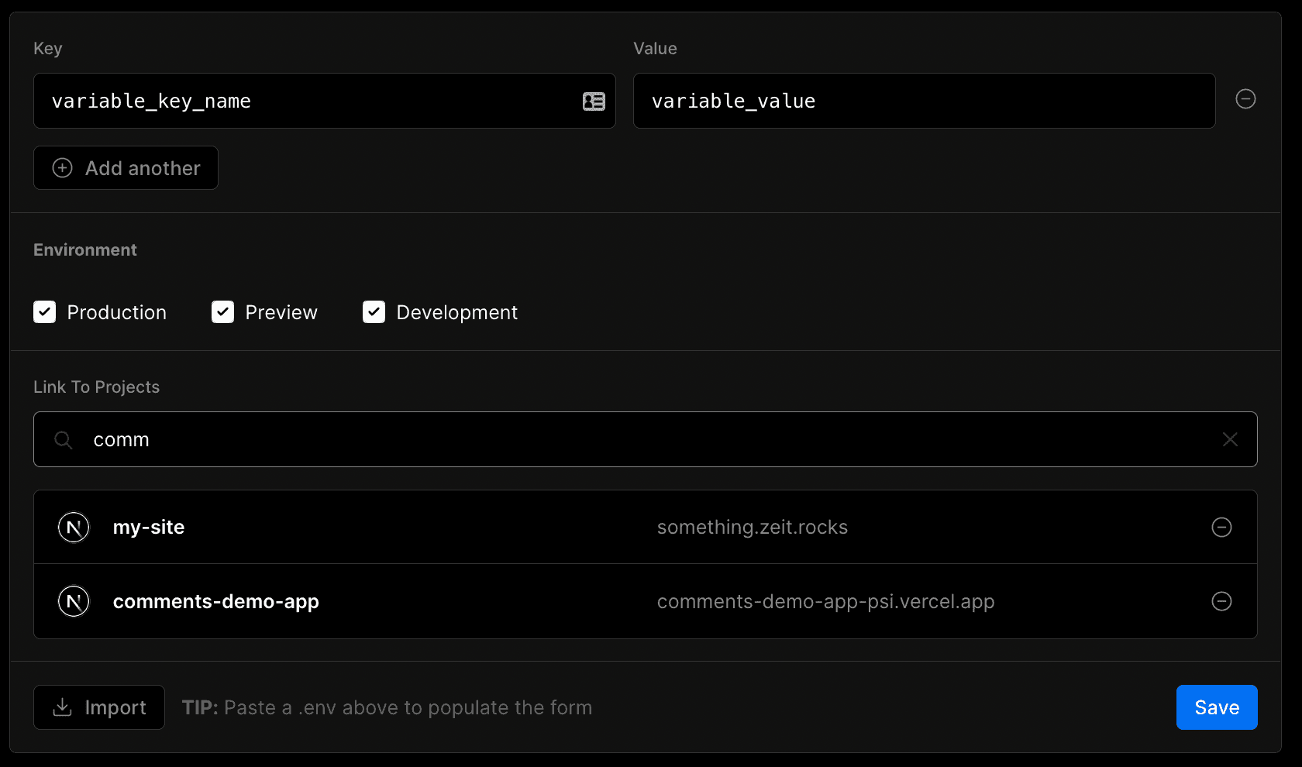
Task: Focus the Value input containing variable_value
Action: pos(922,101)
